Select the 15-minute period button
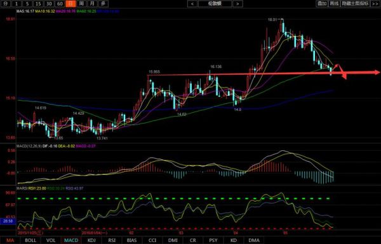Viewport: 381px width, 244px height. click(38, 4)
